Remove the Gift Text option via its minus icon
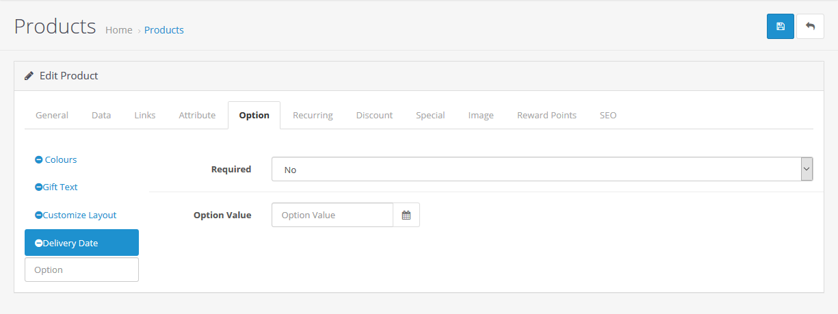Image resolution: width=838 pixels, height=314 pixels. (x=38, y=187)
